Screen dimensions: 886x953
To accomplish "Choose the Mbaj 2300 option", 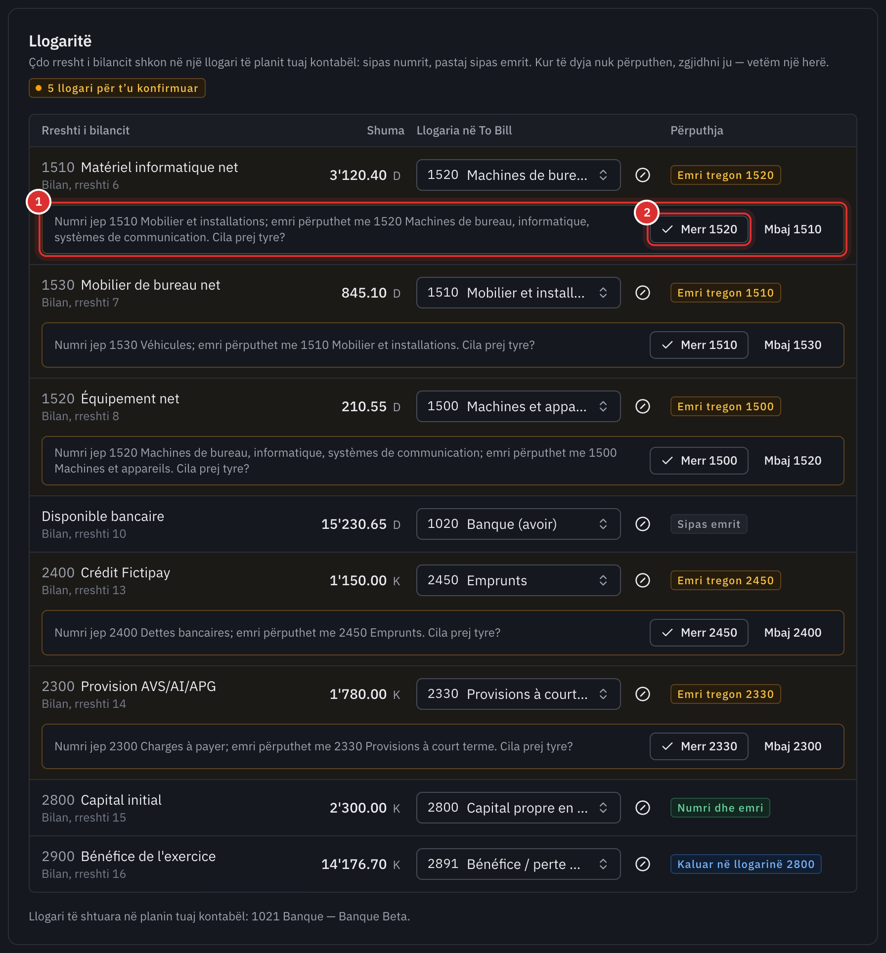I will [793, 746].
